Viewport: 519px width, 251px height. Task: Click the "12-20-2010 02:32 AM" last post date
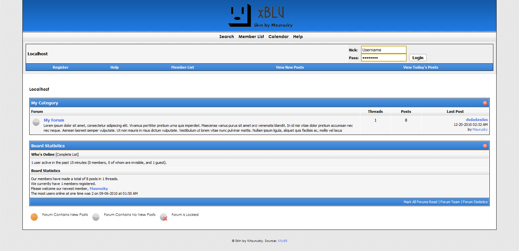tap(471, 125)
